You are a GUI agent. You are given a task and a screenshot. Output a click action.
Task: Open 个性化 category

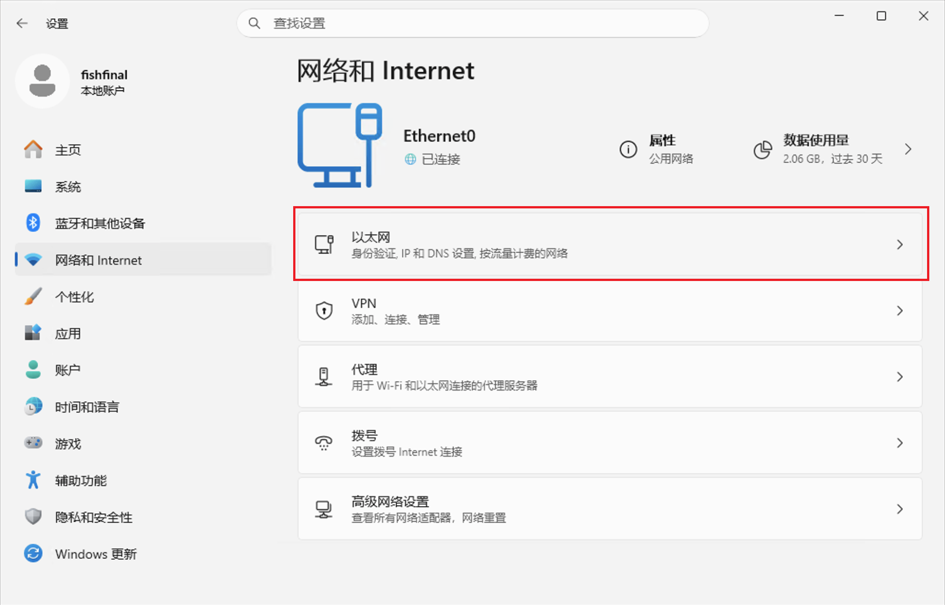click(143, 297)
